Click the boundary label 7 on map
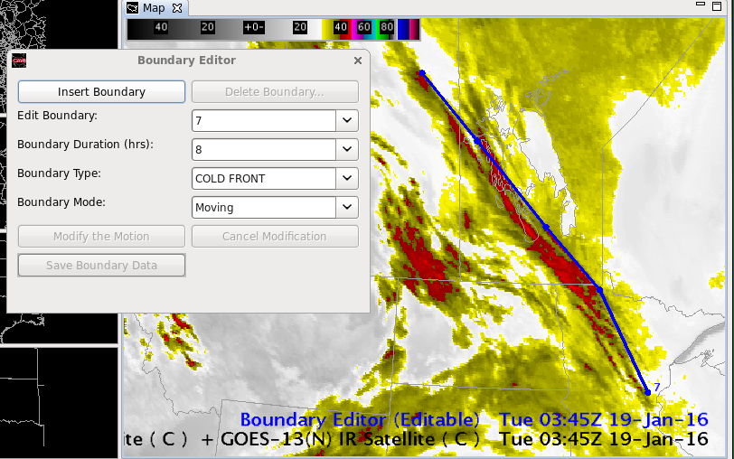The image size is (734, 459). click(657, 387)
